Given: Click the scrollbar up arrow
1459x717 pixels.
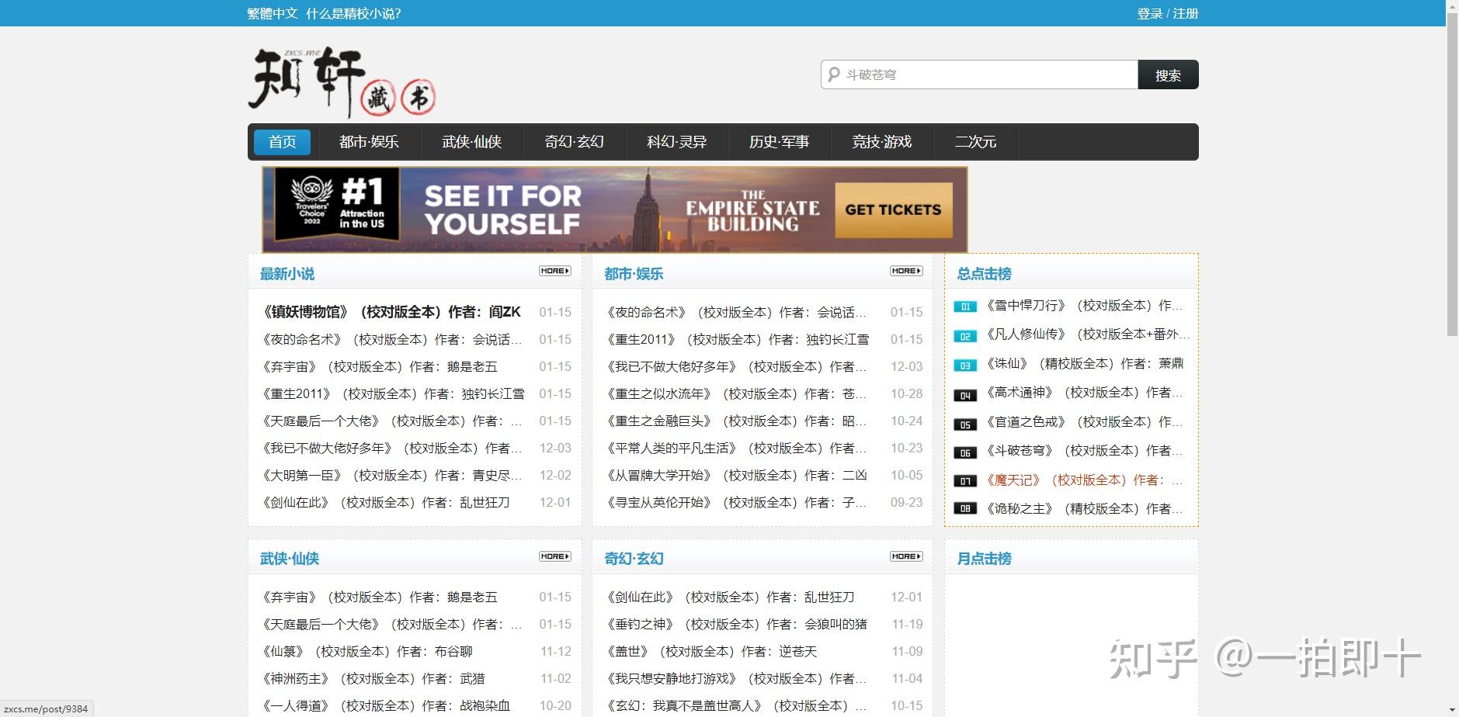Looking at the screenshot, I should coord(1452,6).
